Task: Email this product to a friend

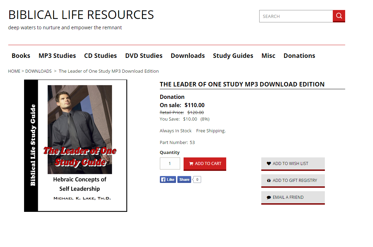Action: pos(293,197)
